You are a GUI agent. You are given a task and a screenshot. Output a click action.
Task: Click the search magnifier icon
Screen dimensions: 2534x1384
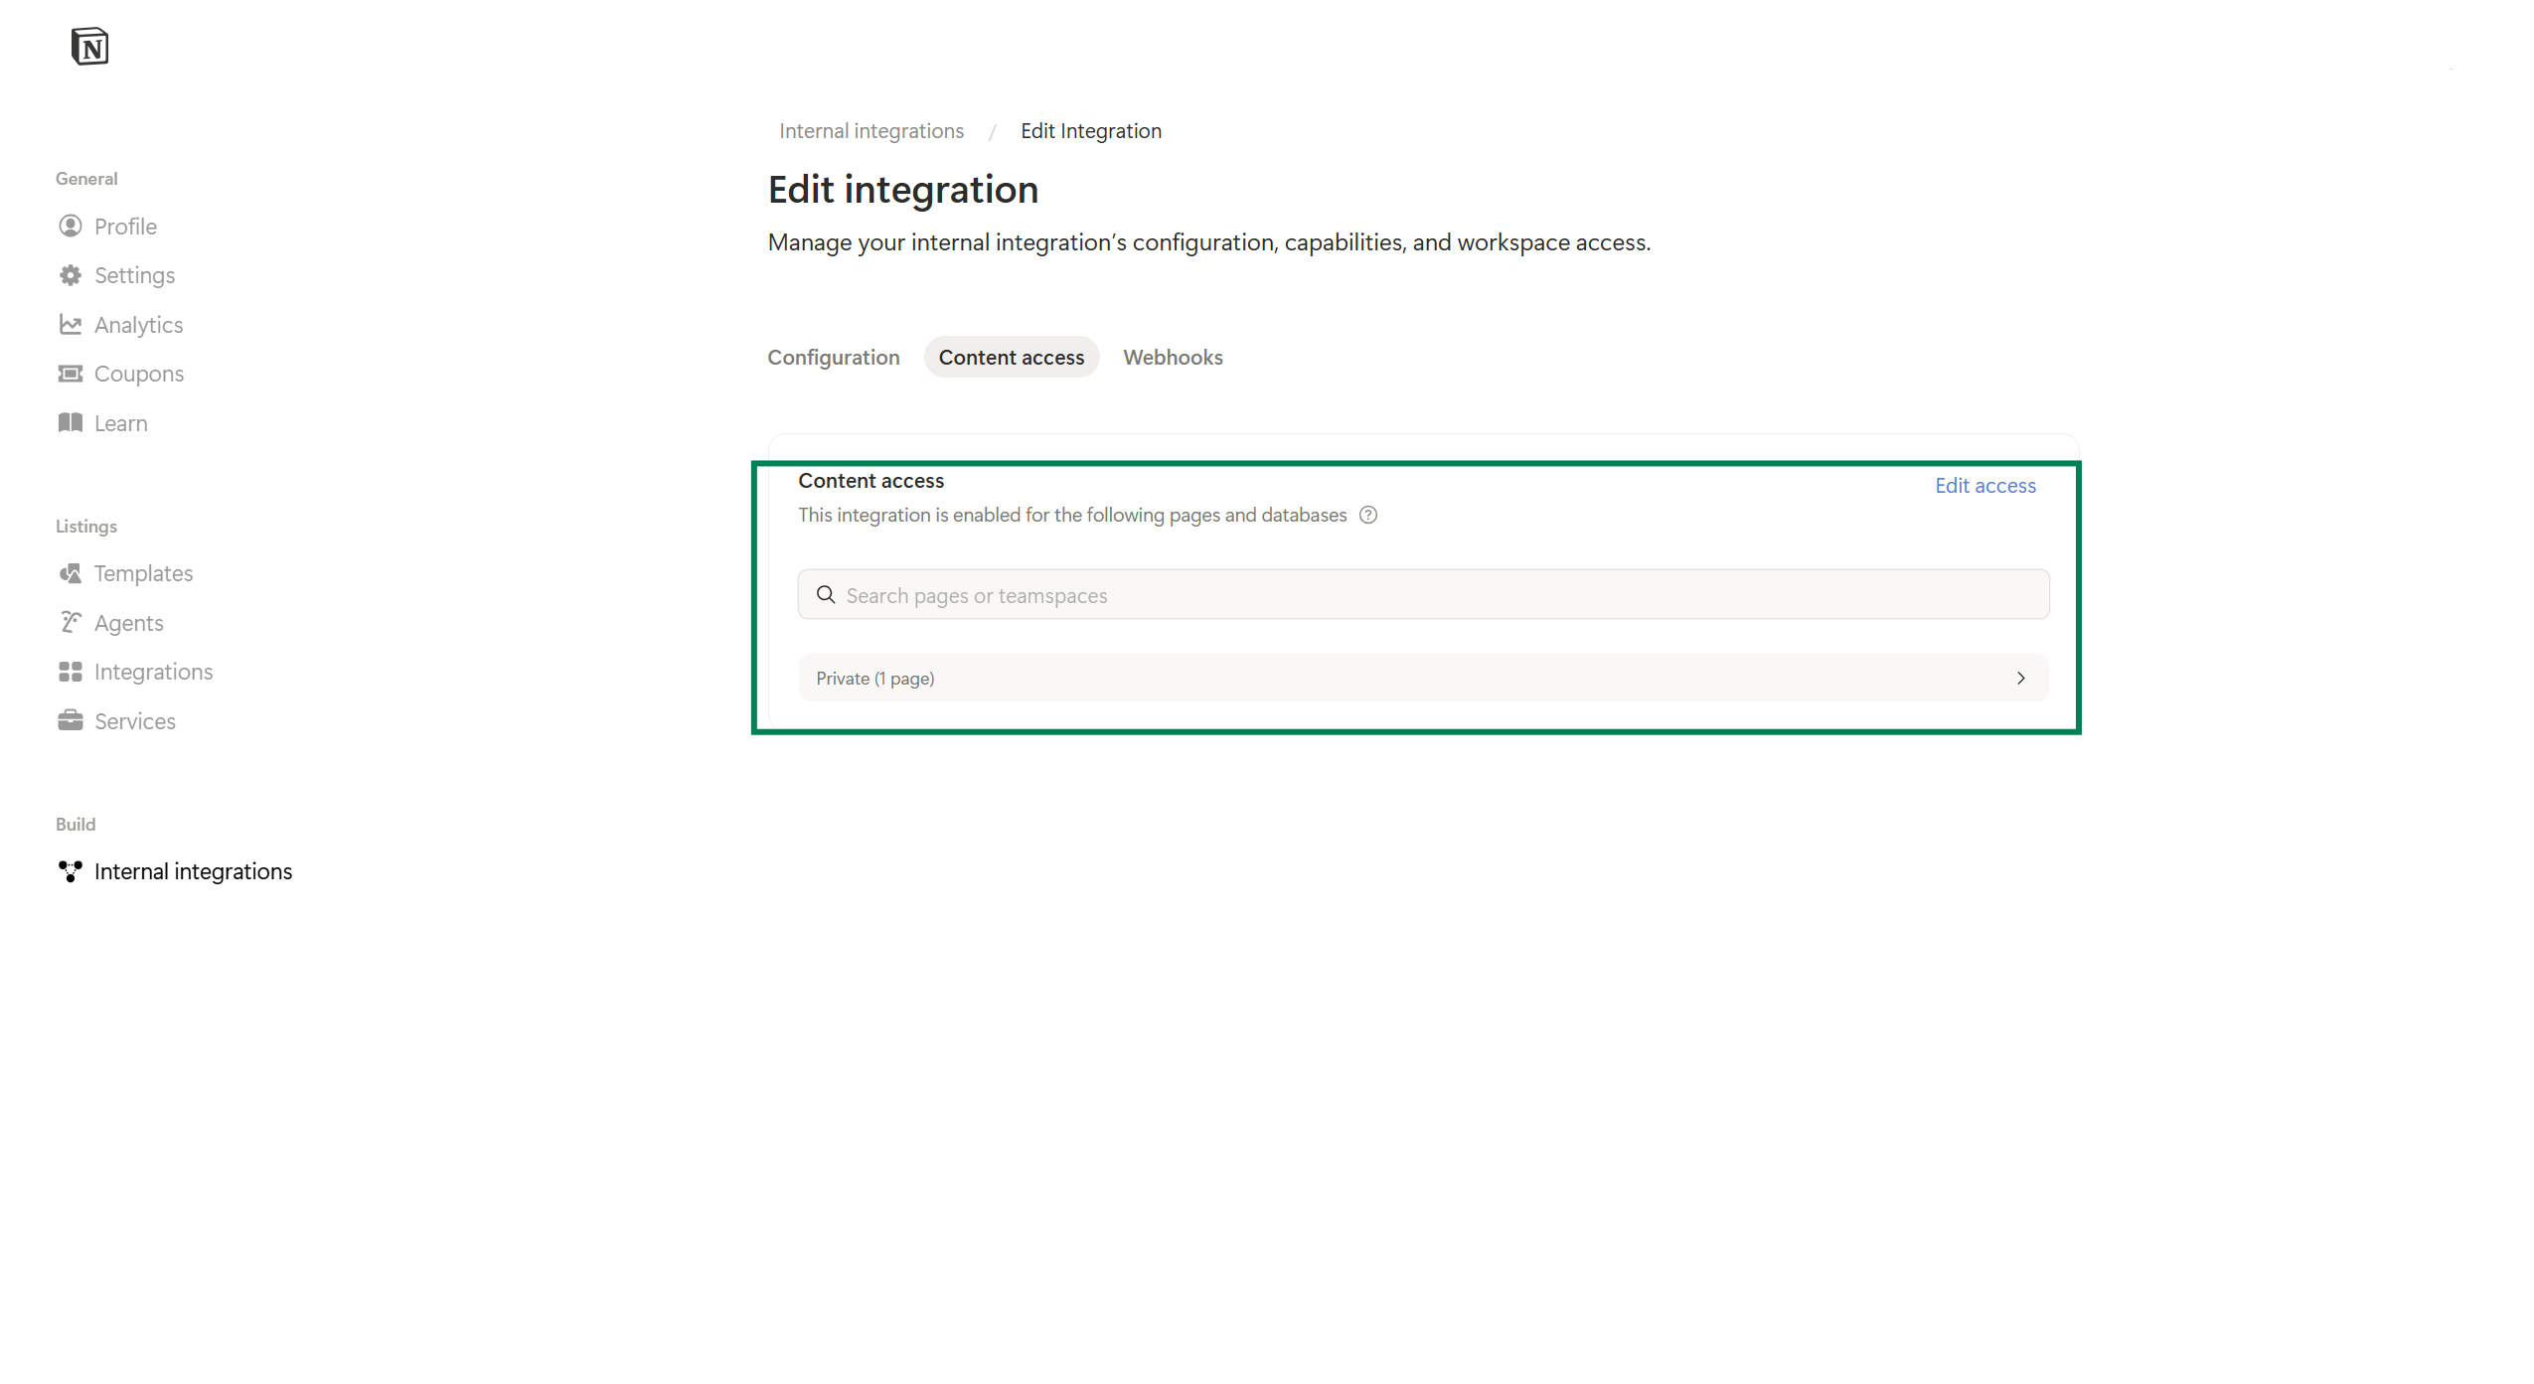[x=826, y=595]
